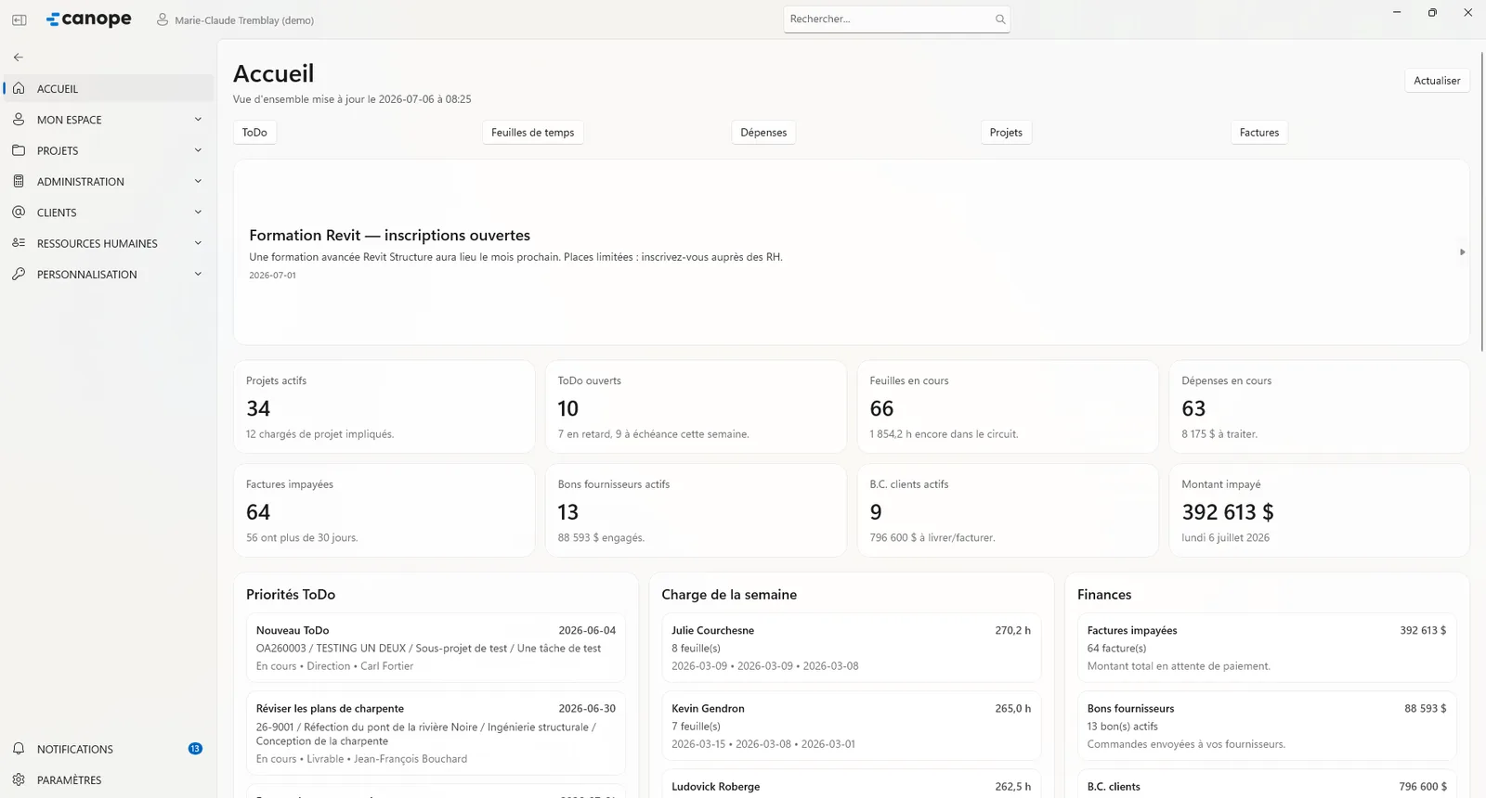Open the B.C. clients actifs card
The height and width of the screenshot is (798, 1486).
pos(1008,510)
